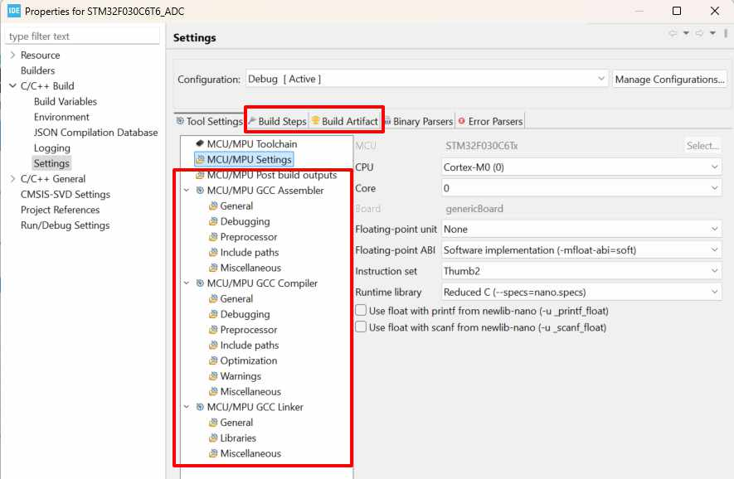This screenshot has height=479, width=734.
Task: Open the Floating-point ABI dropdown
Action: click(714, 249)
